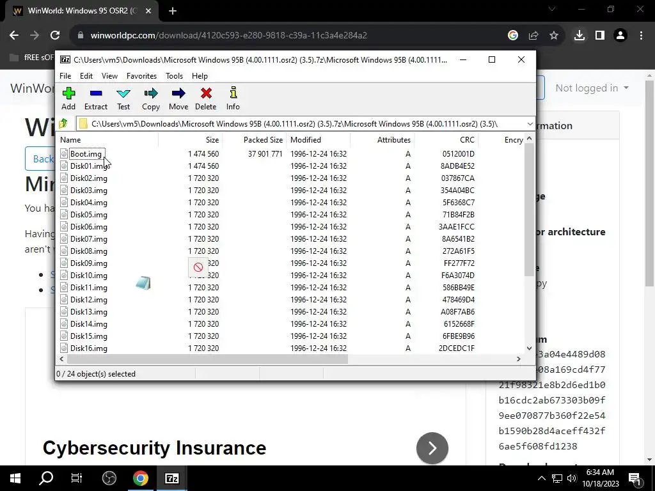Open the Not logged in dropdown

coord(592,88)
